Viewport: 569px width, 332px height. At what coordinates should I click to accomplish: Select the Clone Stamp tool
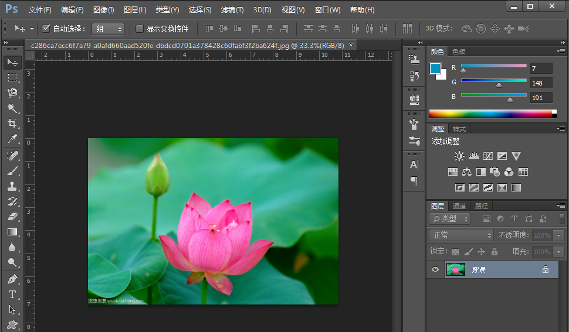[x=12, y=186]
